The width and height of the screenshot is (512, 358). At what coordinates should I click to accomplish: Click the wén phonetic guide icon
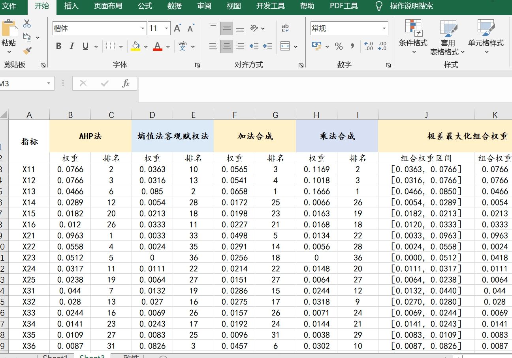[183, 46]
